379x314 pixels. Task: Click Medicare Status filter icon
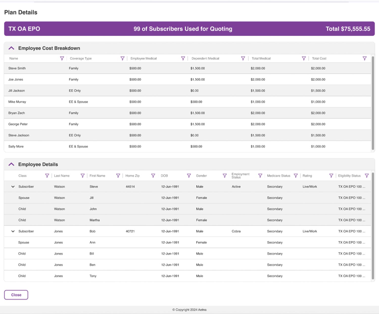pos(296,176)
